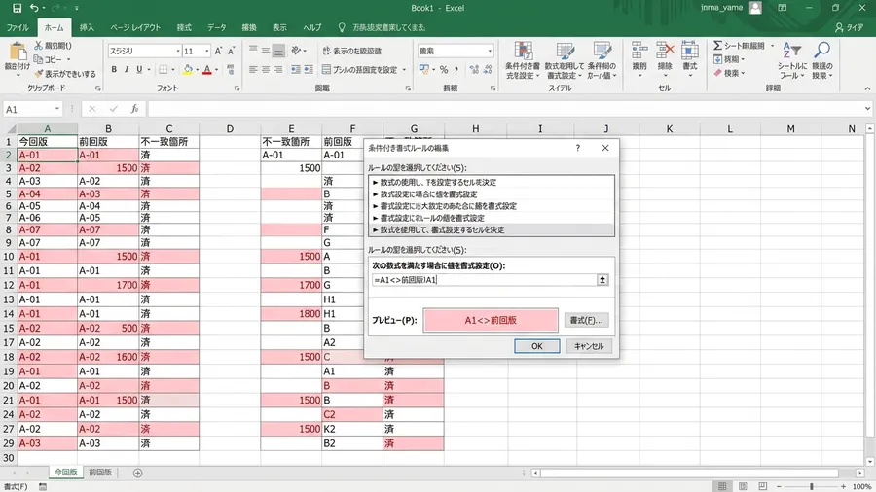
Task: Click the dialog help question mark
Action: (577, 148)
